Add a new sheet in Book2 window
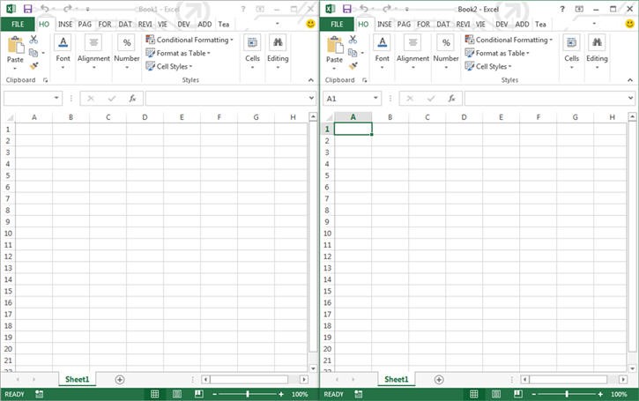 tap(439, 379)
